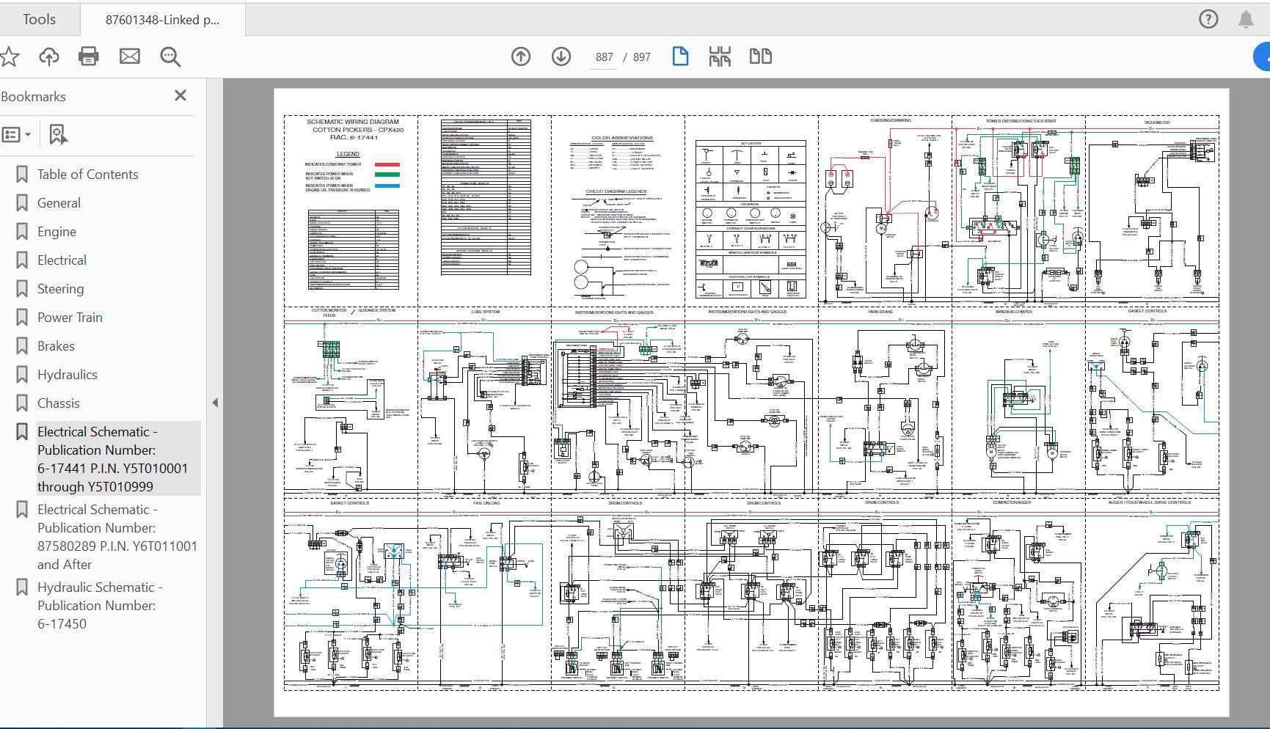Click the fit page scrolling icon
Image resolution: width=1270 pixels, height=729 pixels.
click(720, 56)
